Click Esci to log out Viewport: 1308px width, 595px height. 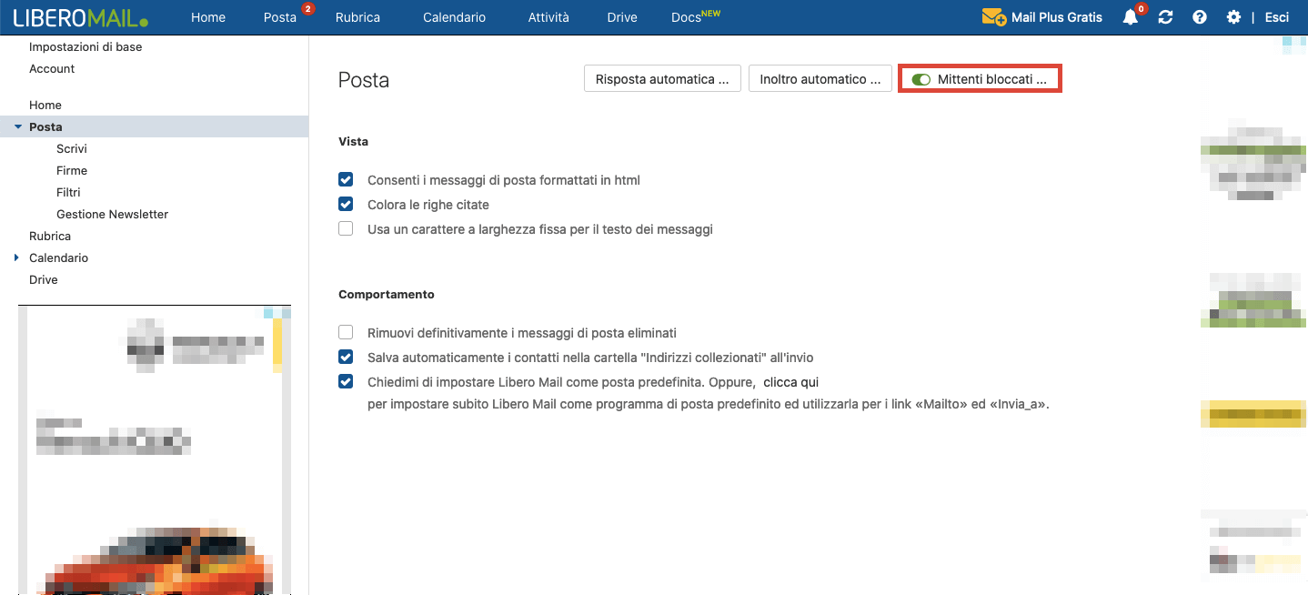(x=1277, y=17)
